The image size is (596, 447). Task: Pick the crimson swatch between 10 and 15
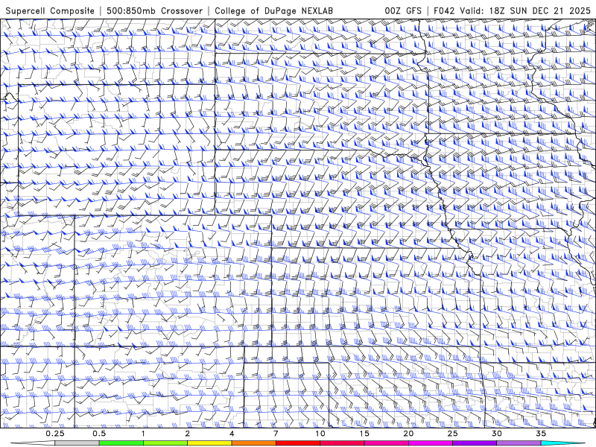click(342, 443)
